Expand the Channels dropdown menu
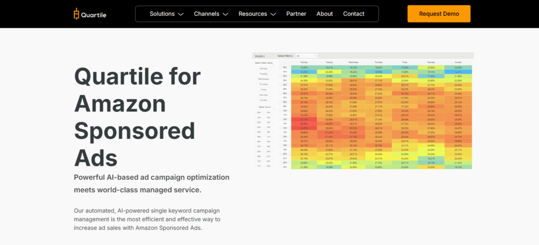This screenshot has height=245, width=539. (x=211, y=14)
